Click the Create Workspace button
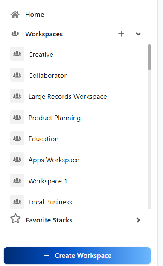Image resolution: width=163 pixels, height=266 pixels. [77, 256]
